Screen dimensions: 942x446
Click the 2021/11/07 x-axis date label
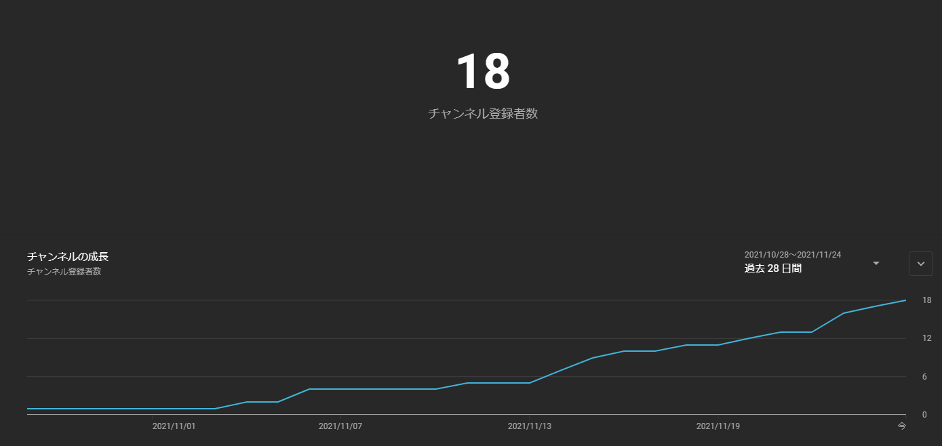(340, 426)
